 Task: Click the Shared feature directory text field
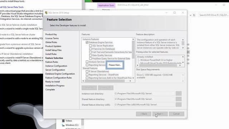click(145, 99)
